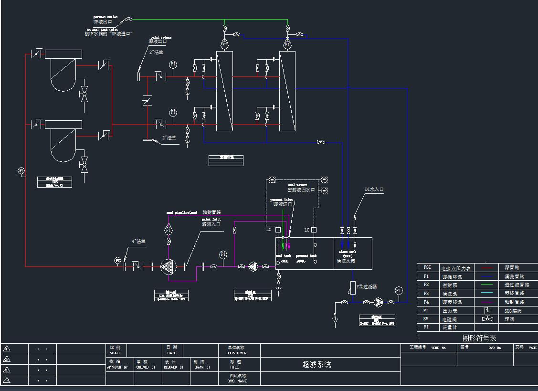
Task: Select the 4"法兰 flange annotation
Action: click(138, 241)
